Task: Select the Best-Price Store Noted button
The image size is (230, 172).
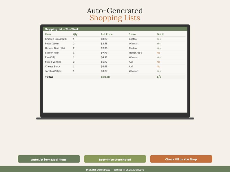Action: coord(115,159)
